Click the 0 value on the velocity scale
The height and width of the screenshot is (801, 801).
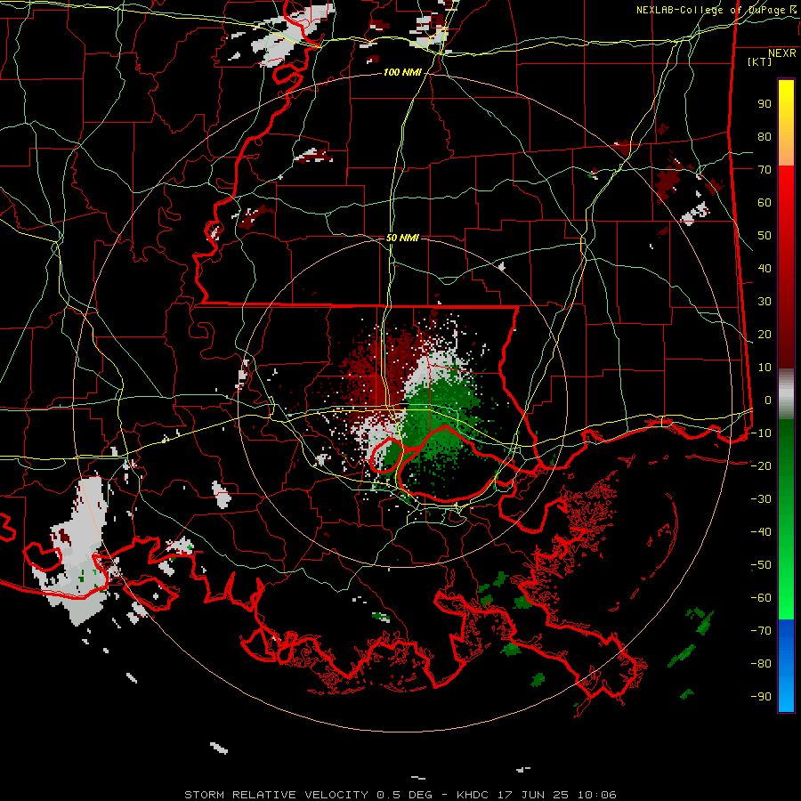[768, 400]
